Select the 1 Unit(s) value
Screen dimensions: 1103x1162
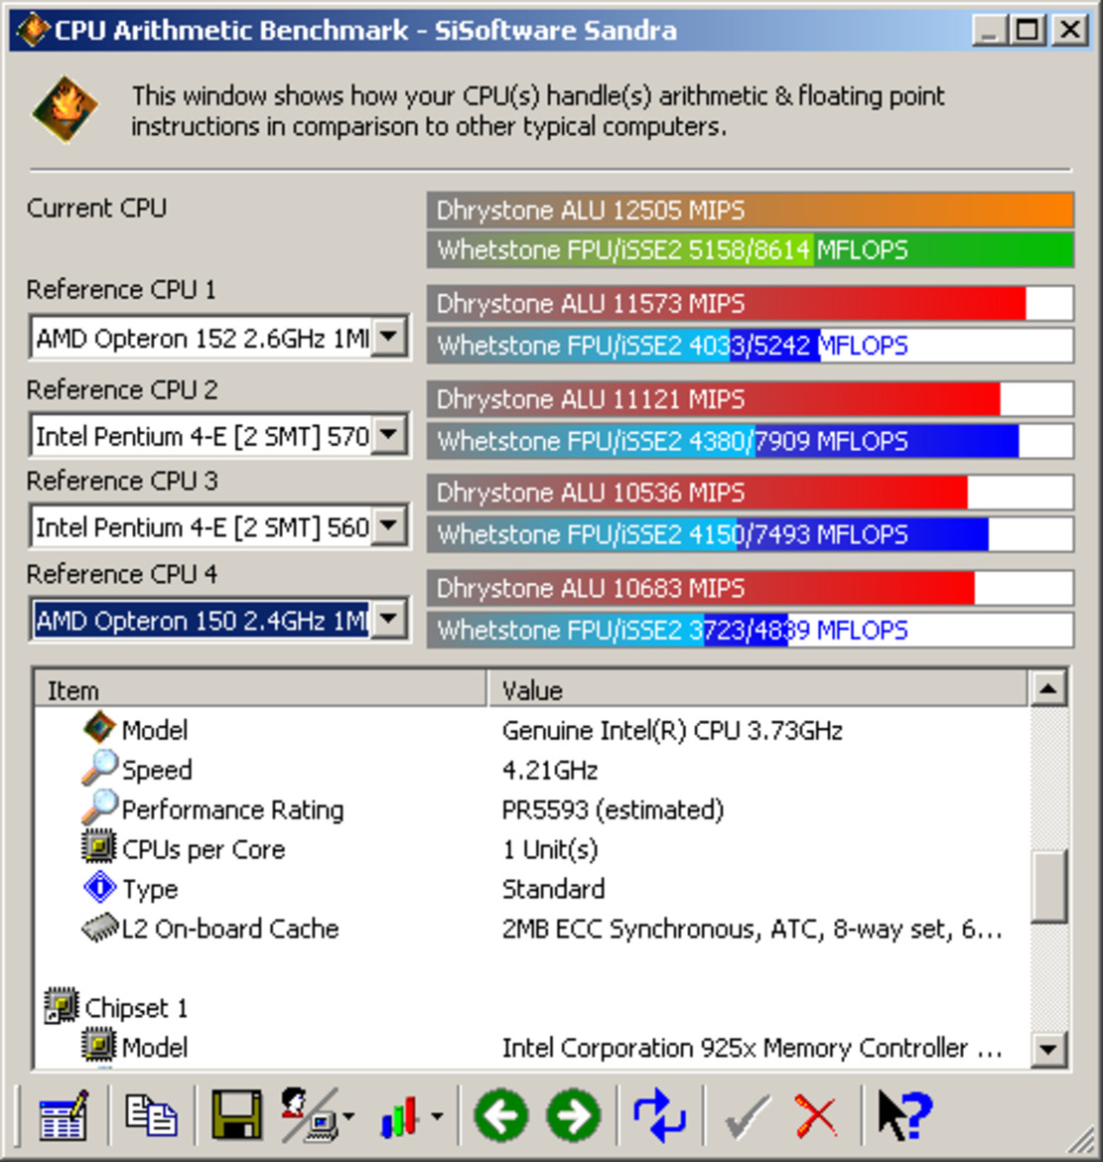550,849
